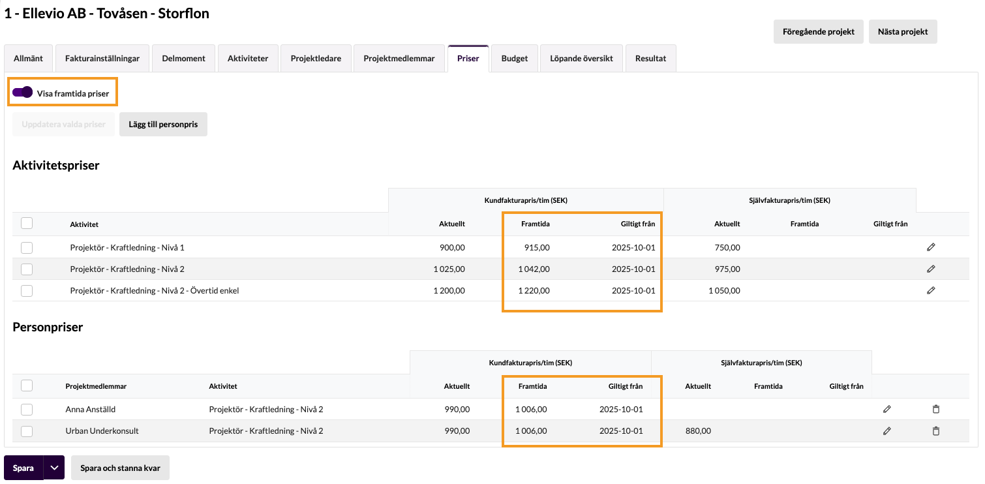
Task: Edit prices for Projektör - Kraftledning - Nivå 1
Action: (x=931, y=247)
